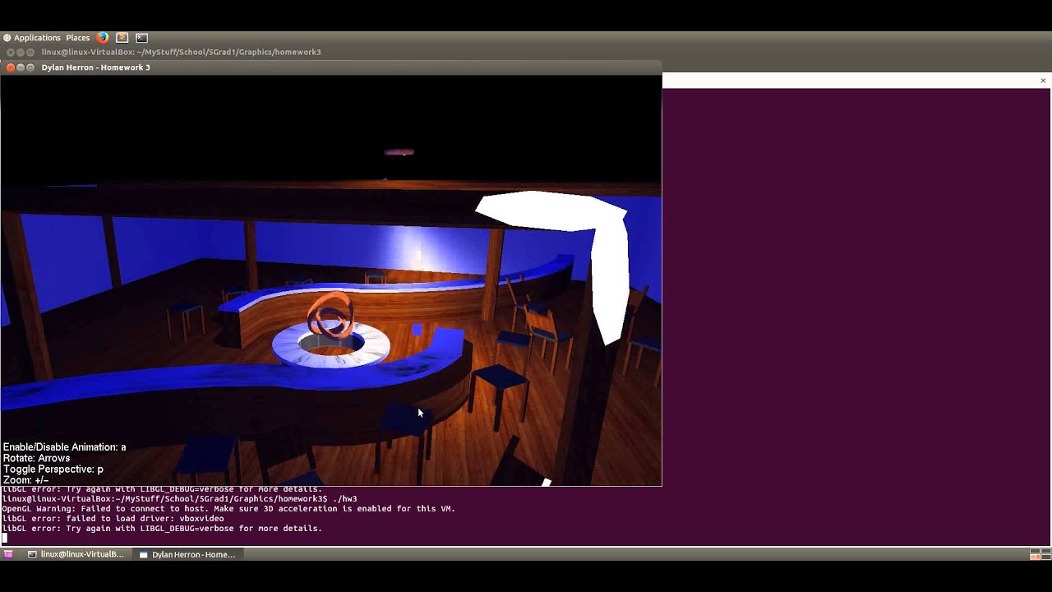Image resolution: width=1052 pixels, height=592 pixels.
Task: Click the Toggle Perspective: p hint
Action: 53,469
